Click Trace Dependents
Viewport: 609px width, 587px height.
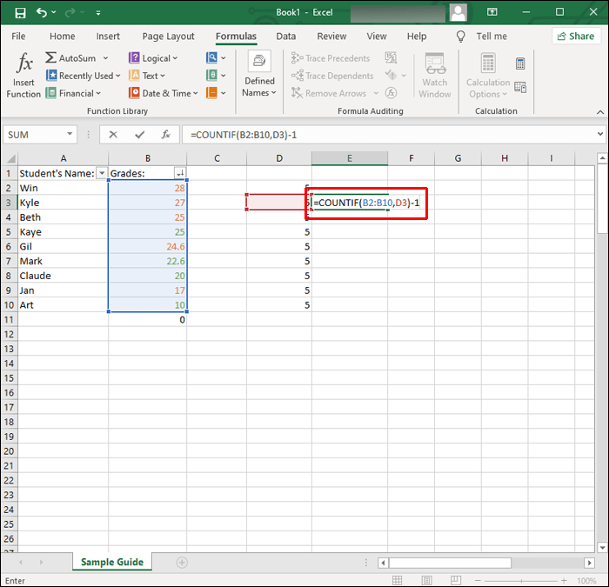pyautogui.click(x=332, y=76)
